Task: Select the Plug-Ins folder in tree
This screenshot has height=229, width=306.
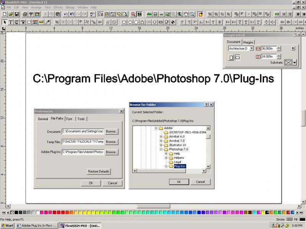Action: point(179,166)
